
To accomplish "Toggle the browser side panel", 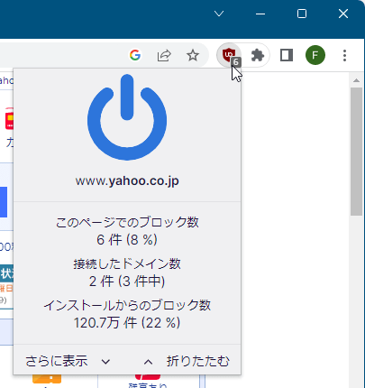I will (287, 55).
